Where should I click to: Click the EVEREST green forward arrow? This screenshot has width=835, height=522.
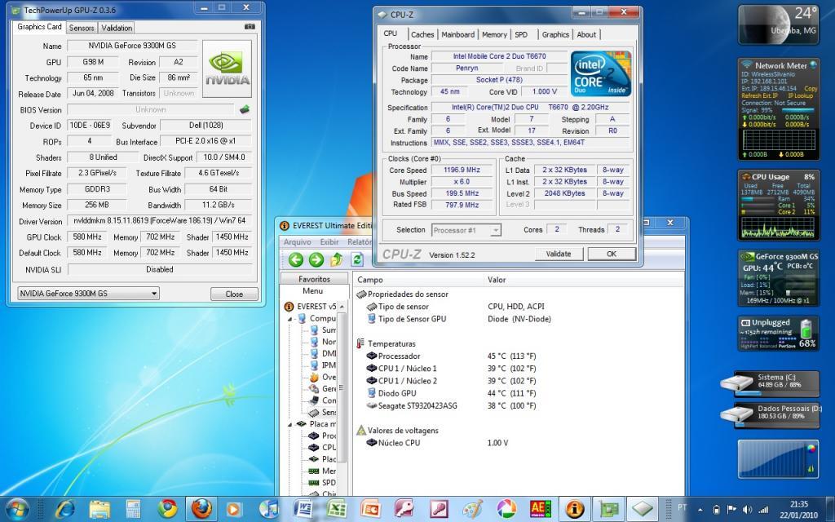(x=316, y=259)
